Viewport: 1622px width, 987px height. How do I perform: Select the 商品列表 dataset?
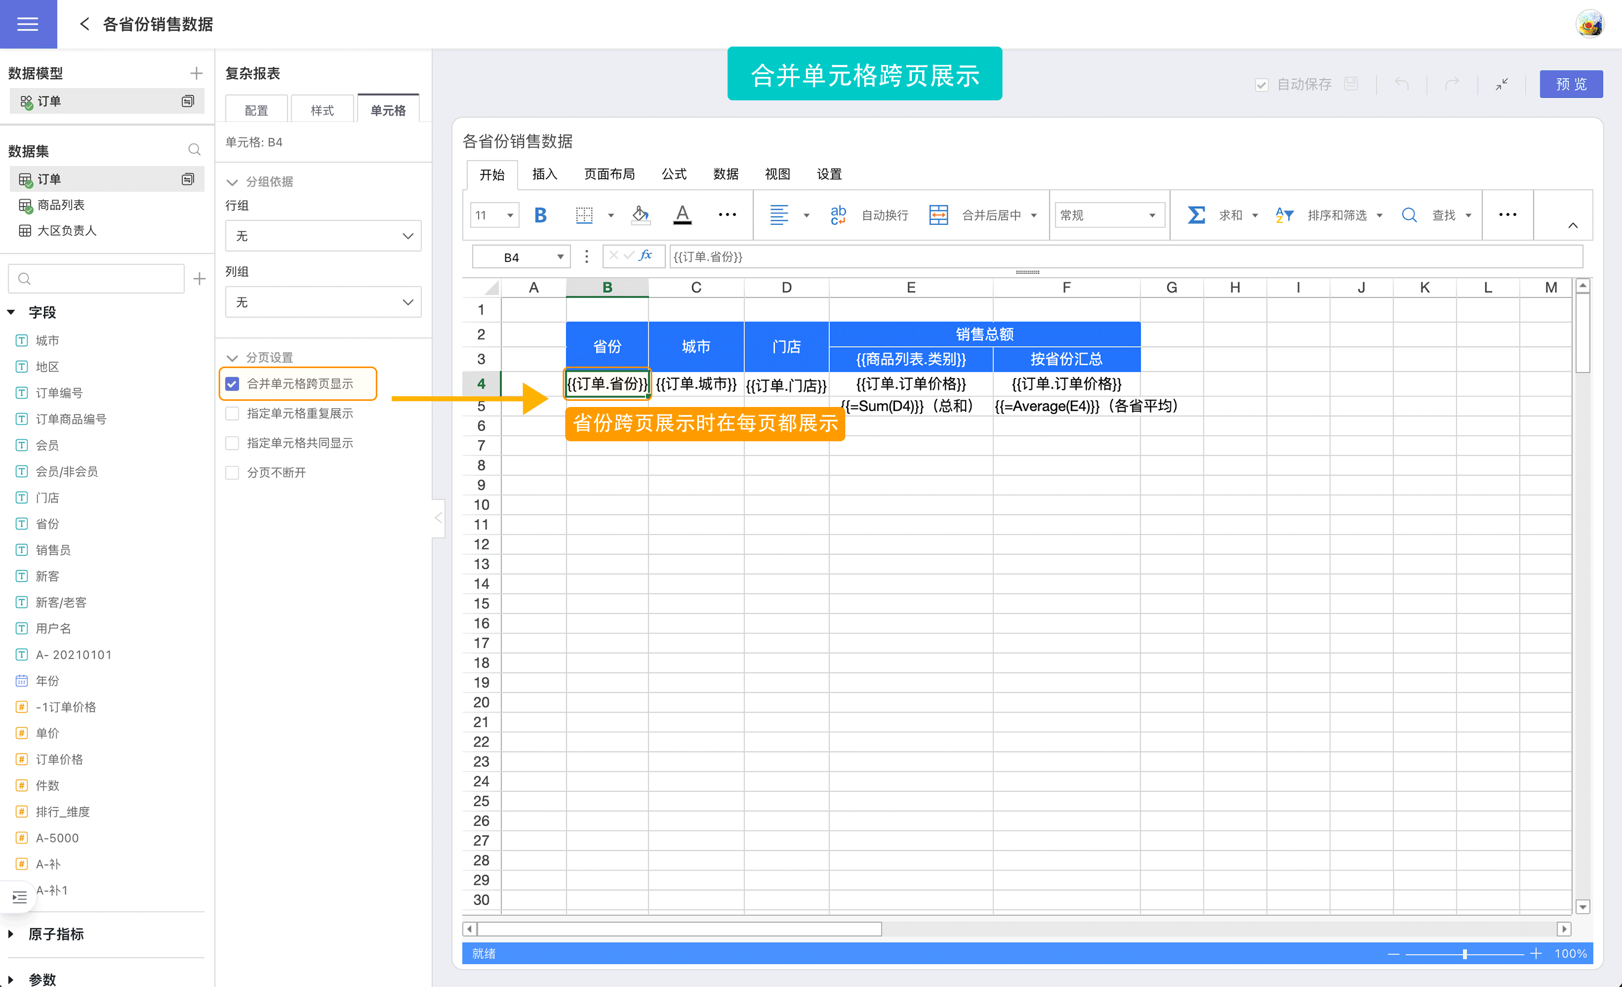60,205
